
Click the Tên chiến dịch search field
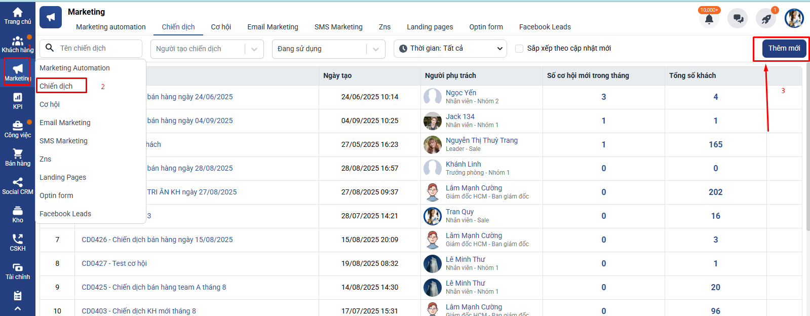[96, 49]
